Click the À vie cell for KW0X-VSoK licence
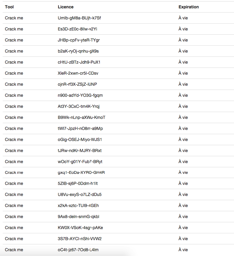The height and width of the screenshot is (256, 234). [x=183, y=228]
